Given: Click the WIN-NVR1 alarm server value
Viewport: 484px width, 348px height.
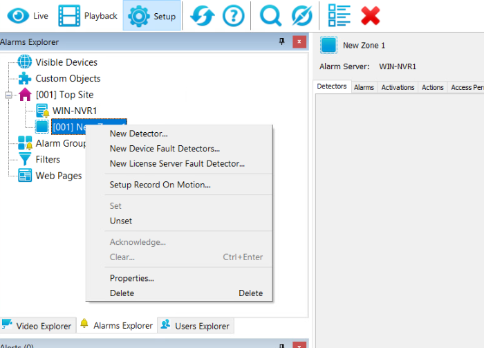Looking at the screenshot, I should pos(398,66).
